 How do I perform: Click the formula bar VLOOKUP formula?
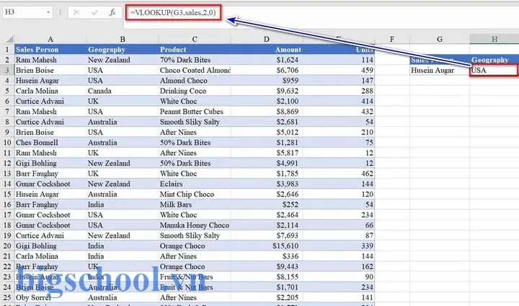pos(173,12)
